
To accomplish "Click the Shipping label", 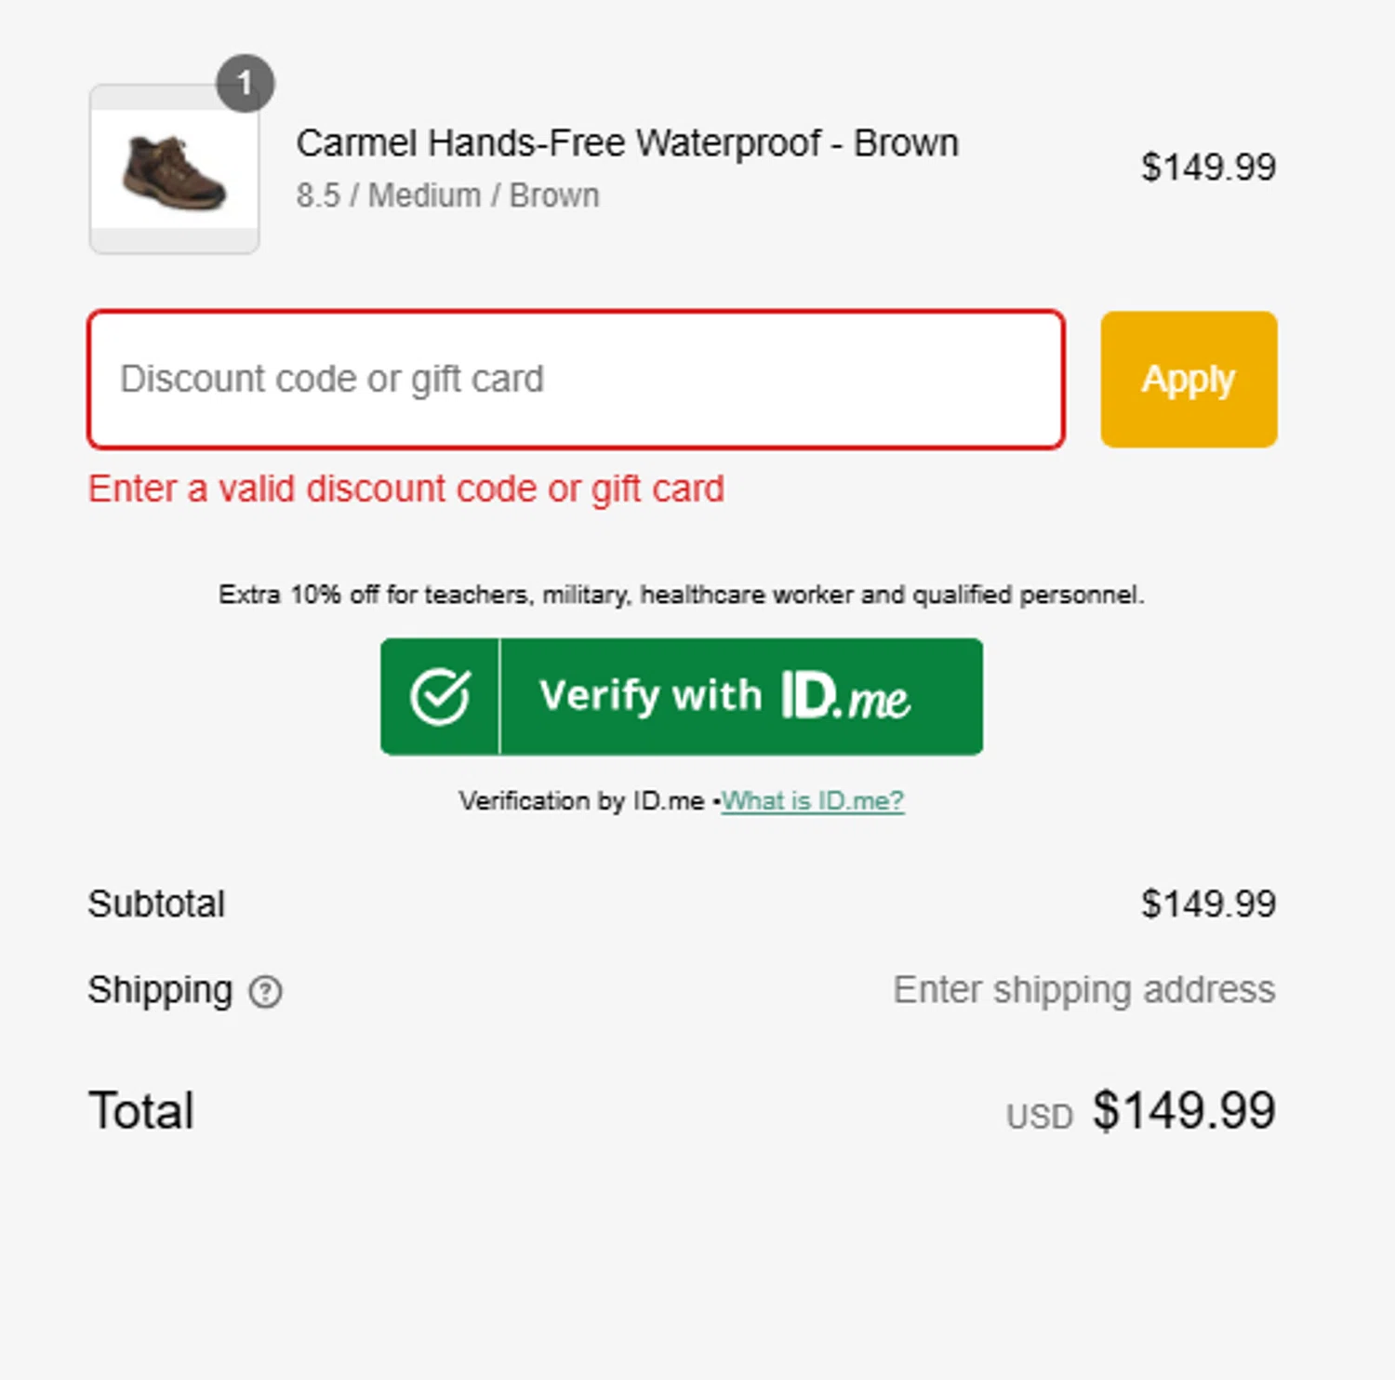I will click(160, 990).
